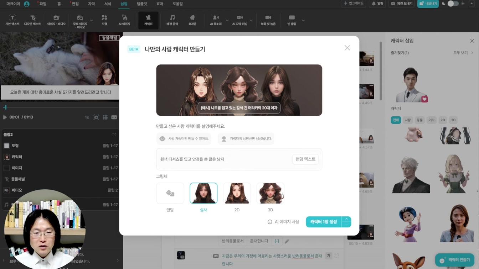The width and height of the screenshot is (479, 269).
Task: Insert 이미지·비디오 from toolbar
Action: (56, 20)
